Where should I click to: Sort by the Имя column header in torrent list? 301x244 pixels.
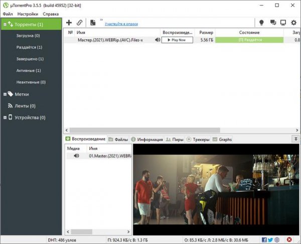tap(117, 33)
